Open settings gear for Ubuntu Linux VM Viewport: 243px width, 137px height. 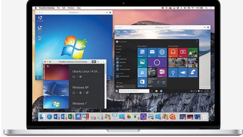(x=80, y=77)
